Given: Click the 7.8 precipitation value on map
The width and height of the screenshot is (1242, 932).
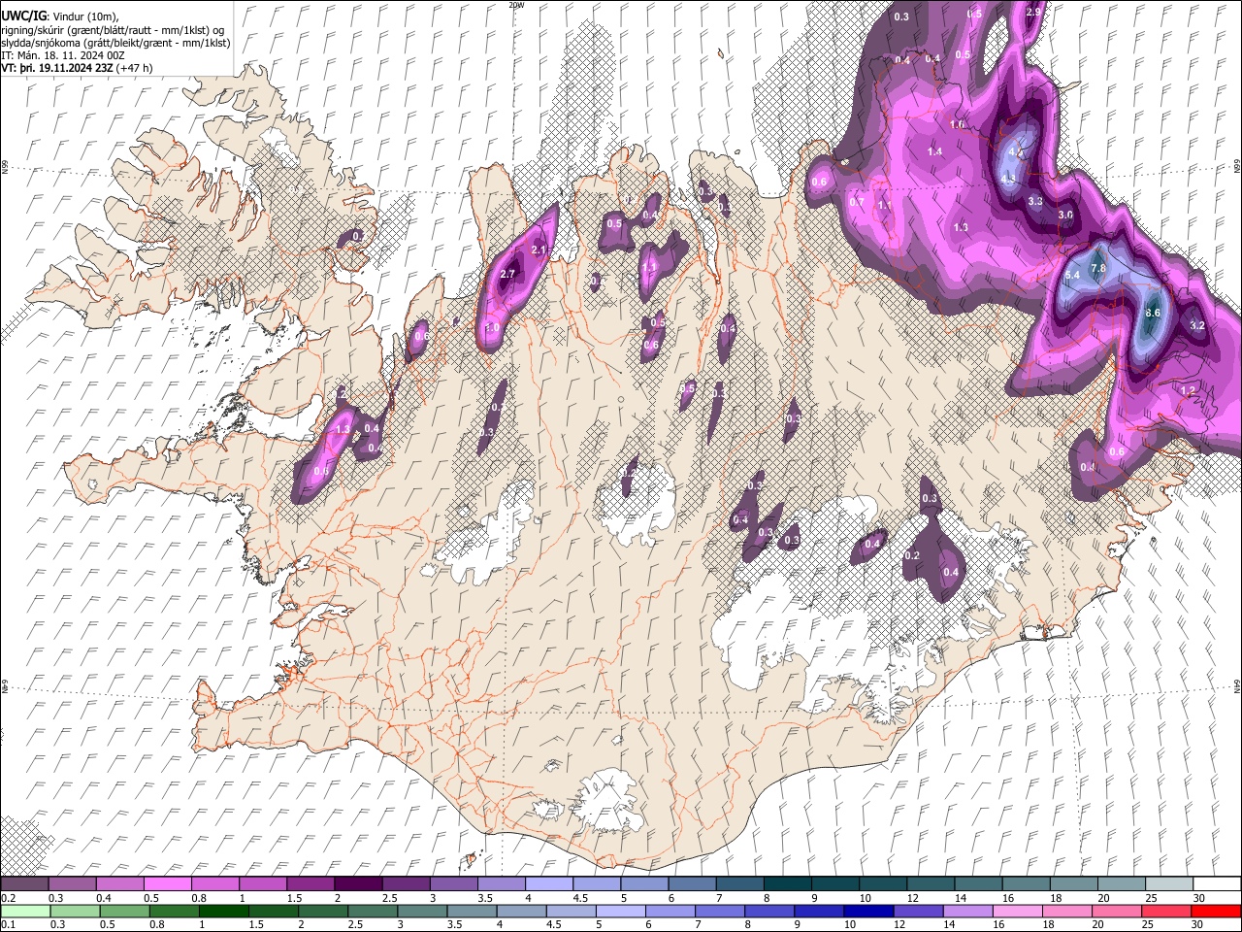Looking at the screenshot, I should 1098,268.
